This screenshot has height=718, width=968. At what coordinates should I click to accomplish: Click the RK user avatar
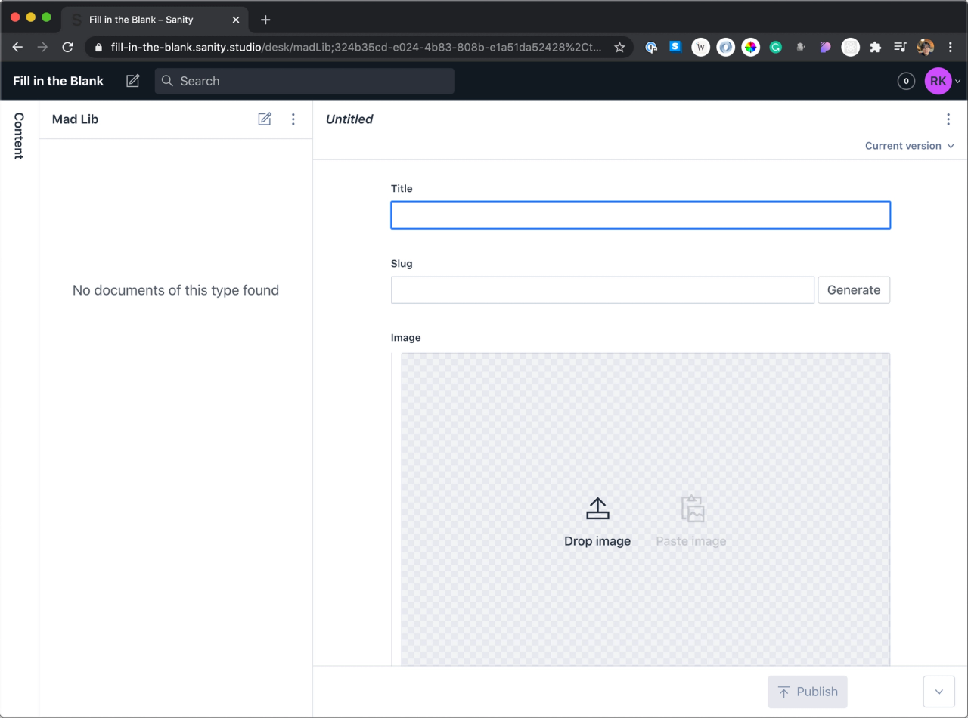click(937, 81)
